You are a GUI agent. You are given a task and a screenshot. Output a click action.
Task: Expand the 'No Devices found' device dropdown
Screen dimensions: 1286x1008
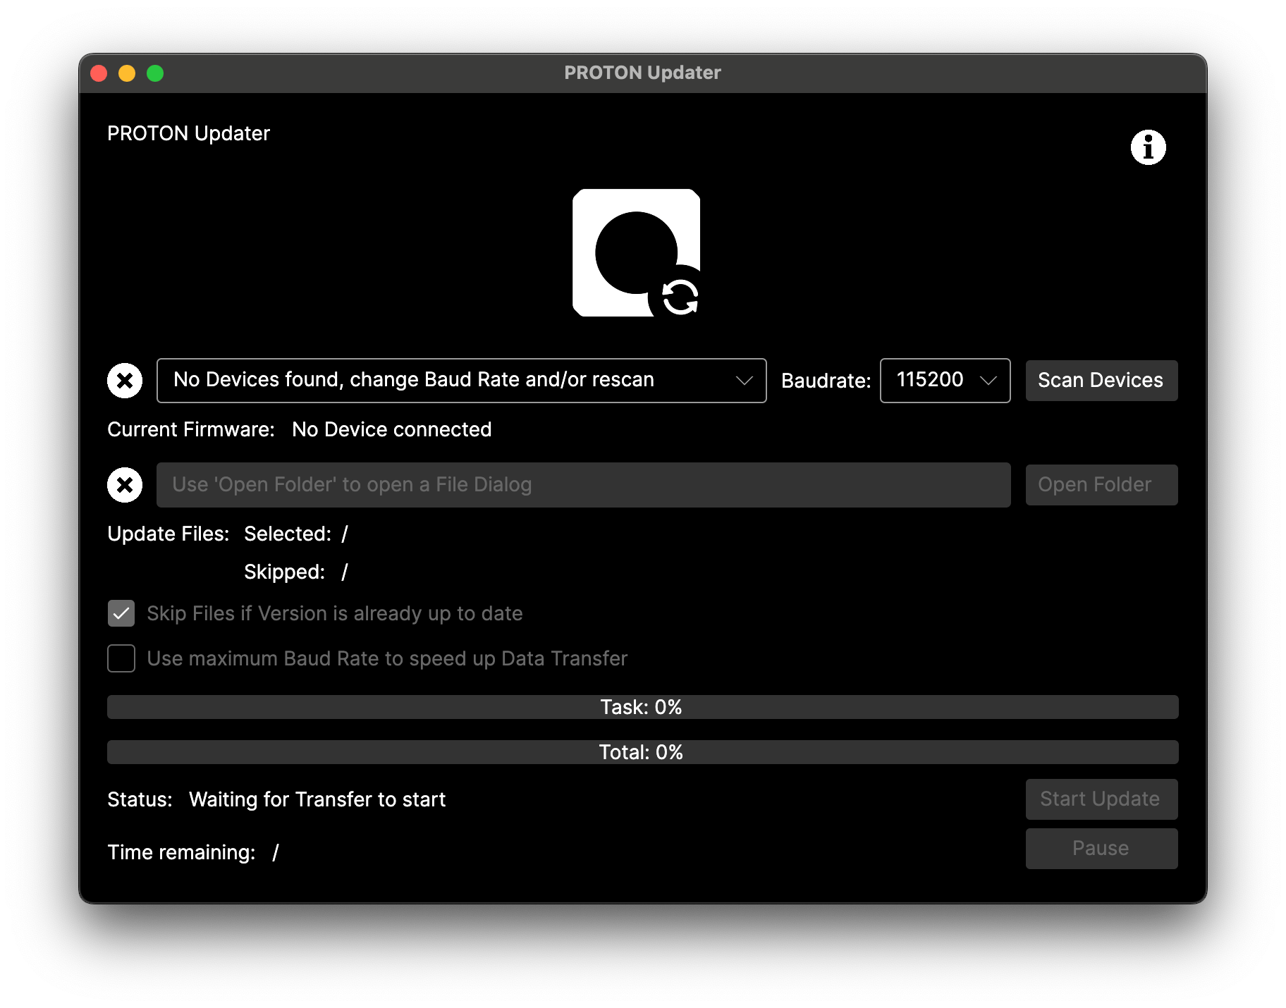click(461, 381)
